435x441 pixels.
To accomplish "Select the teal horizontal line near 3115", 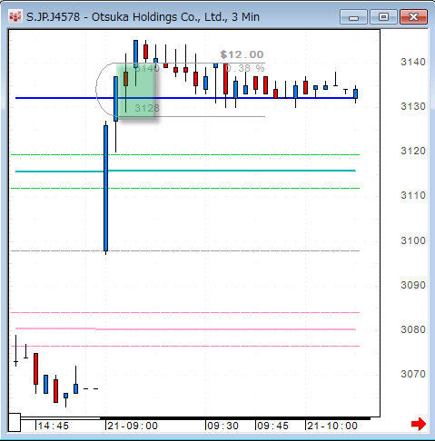I will [185, 171].
